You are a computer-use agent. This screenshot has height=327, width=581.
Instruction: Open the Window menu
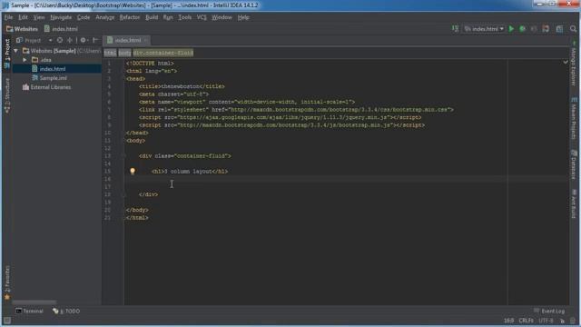click(x=222, y=17)
